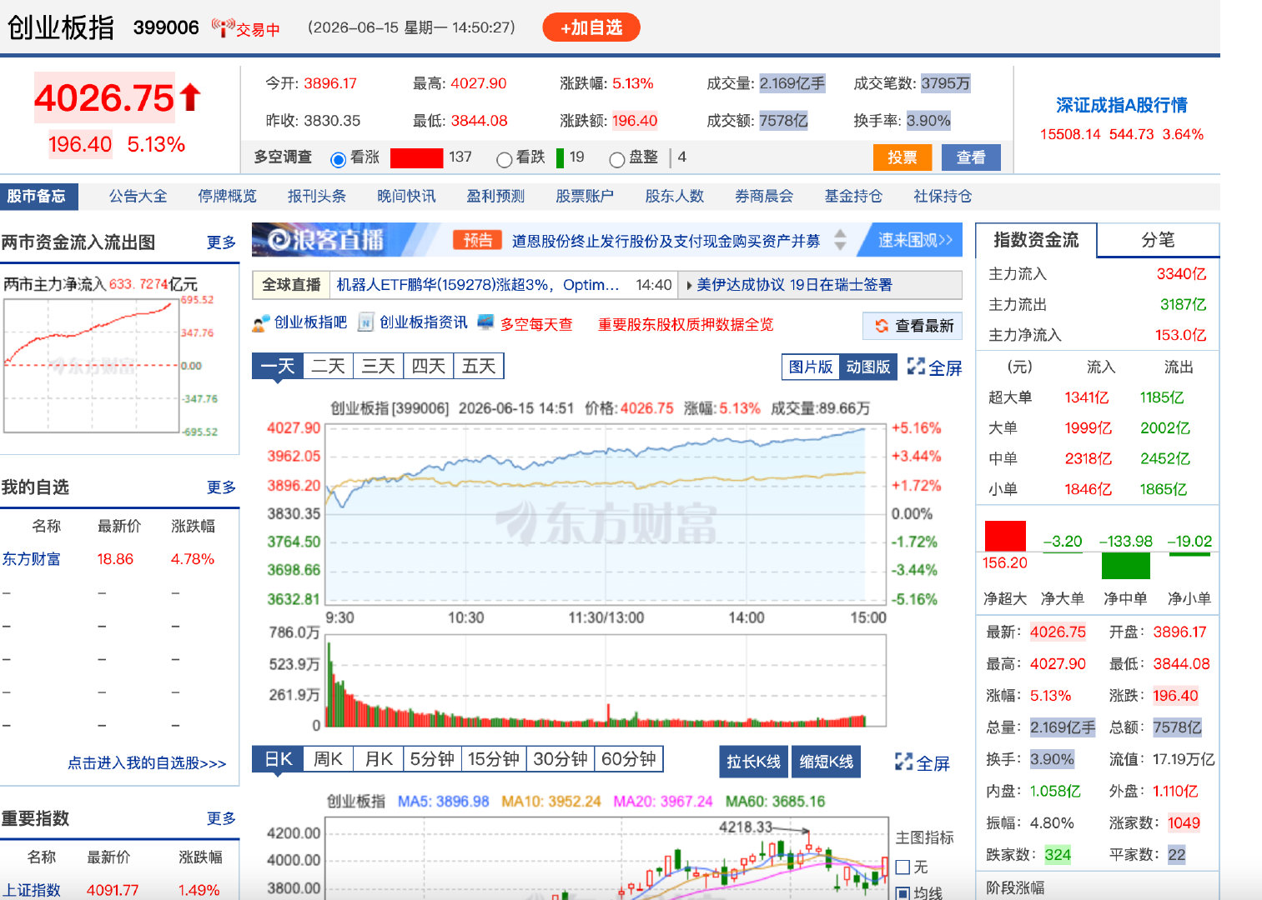Open the 分笔 tab
This screenshot has width=1262, height=900.
pyautogui.click(x=1158, y=240)
